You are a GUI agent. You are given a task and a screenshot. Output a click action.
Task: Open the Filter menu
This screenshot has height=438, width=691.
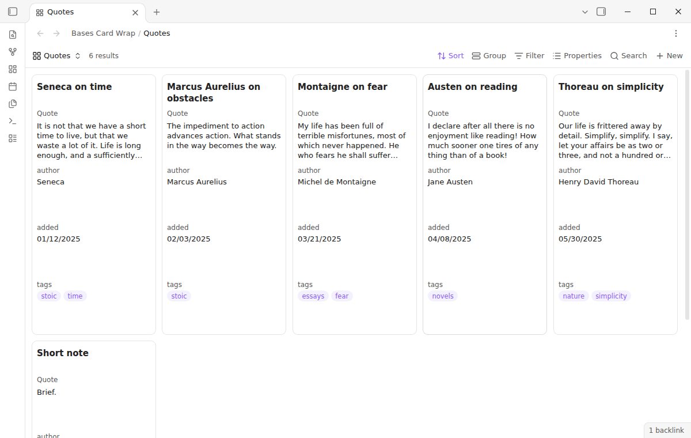coord(529,56)
